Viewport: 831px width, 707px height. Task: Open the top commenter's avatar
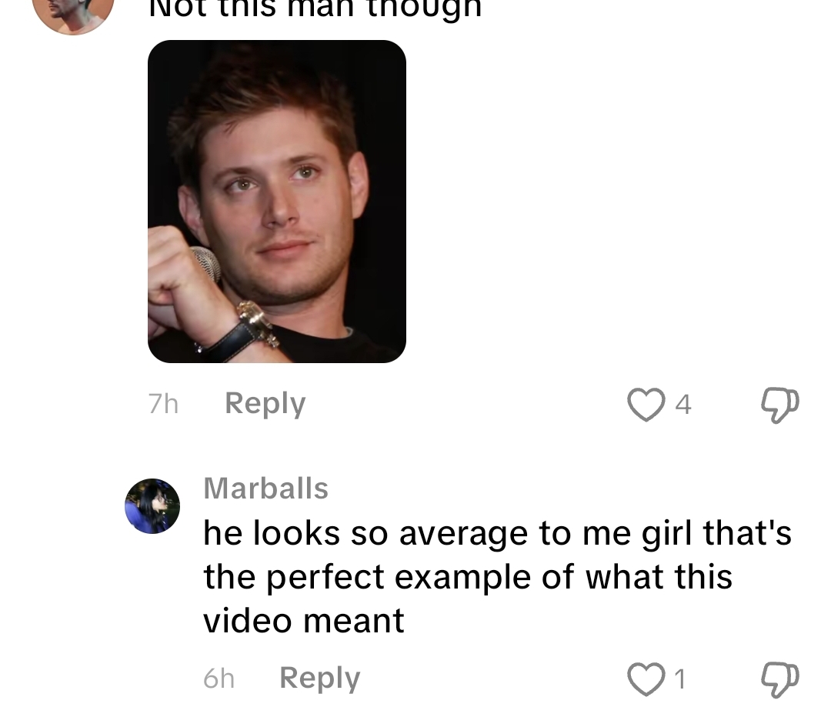point(74,13)
